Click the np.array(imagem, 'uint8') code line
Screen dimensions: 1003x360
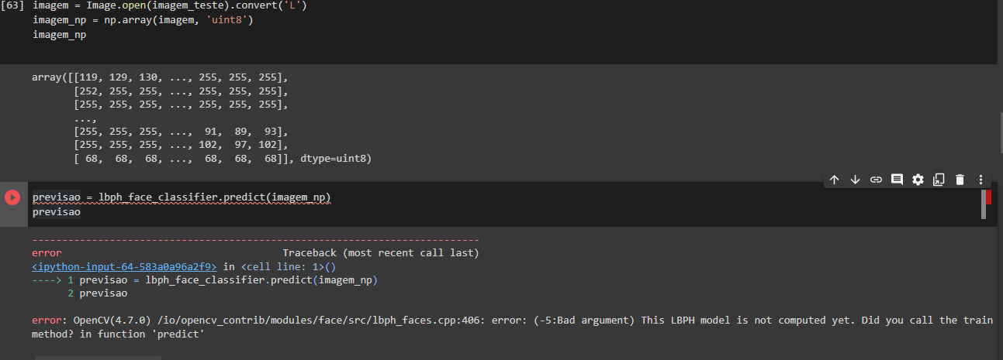coord(143,19)
